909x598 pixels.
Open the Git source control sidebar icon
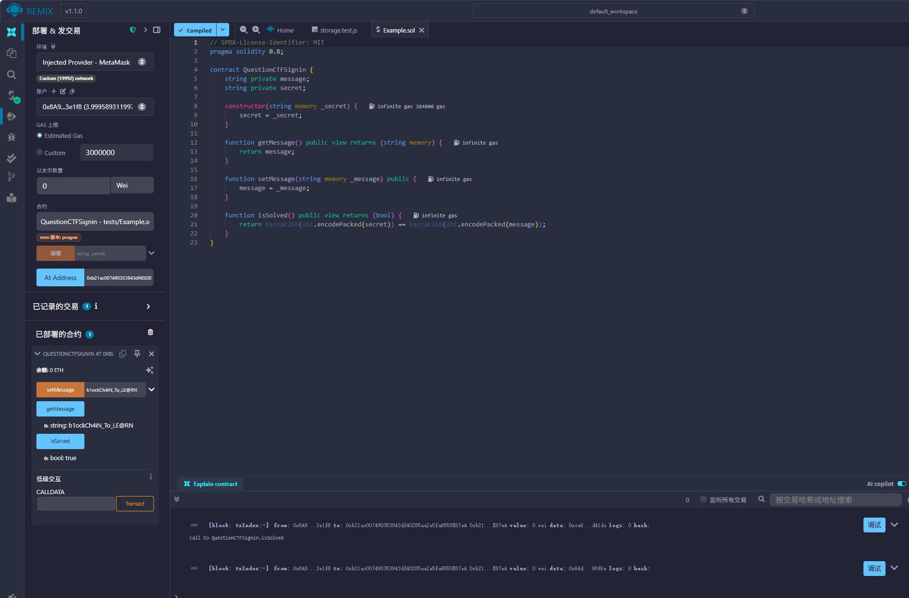(x=12, y=177)
